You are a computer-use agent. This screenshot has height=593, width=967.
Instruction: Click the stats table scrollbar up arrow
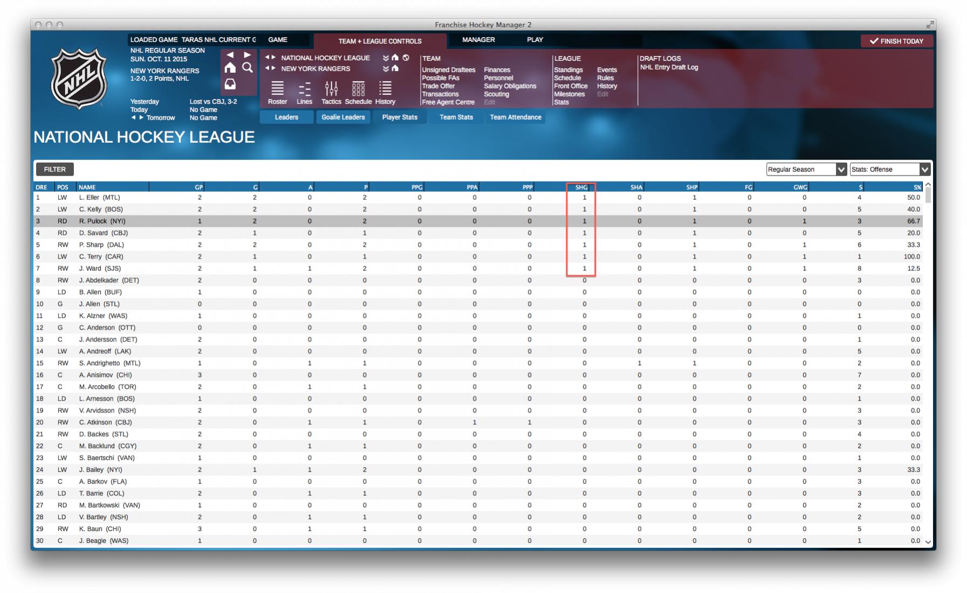point(928,185)
